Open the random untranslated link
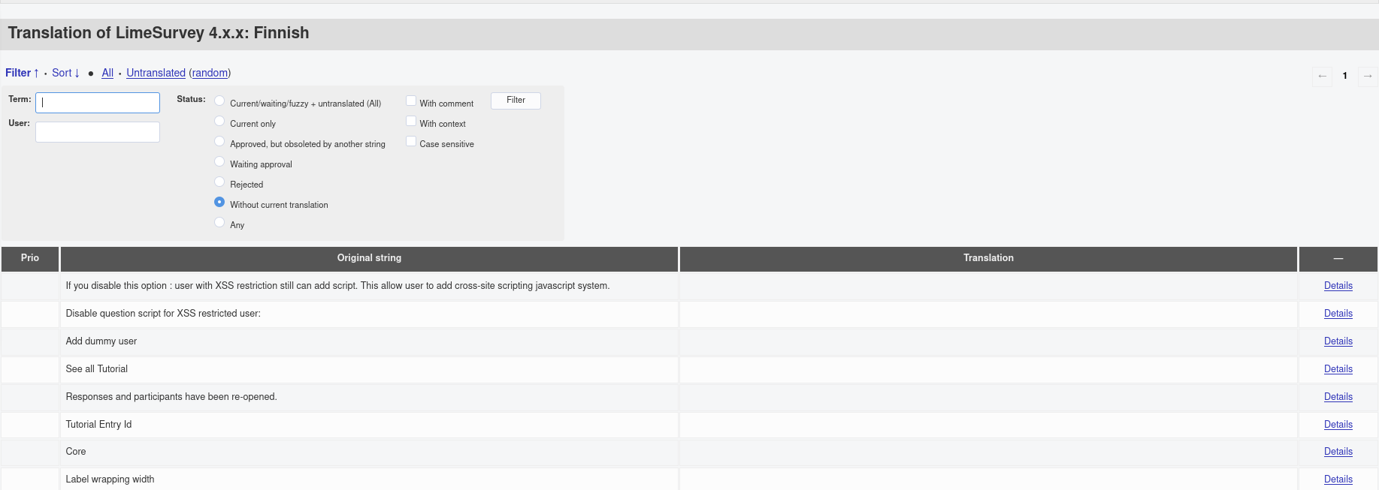The image size is (1379, 490). coord(210,73)
